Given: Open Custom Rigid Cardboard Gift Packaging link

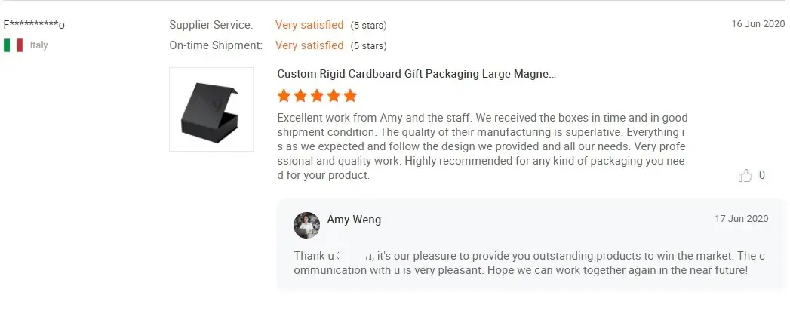Looking at the screenshot, I should coord(417,74).
